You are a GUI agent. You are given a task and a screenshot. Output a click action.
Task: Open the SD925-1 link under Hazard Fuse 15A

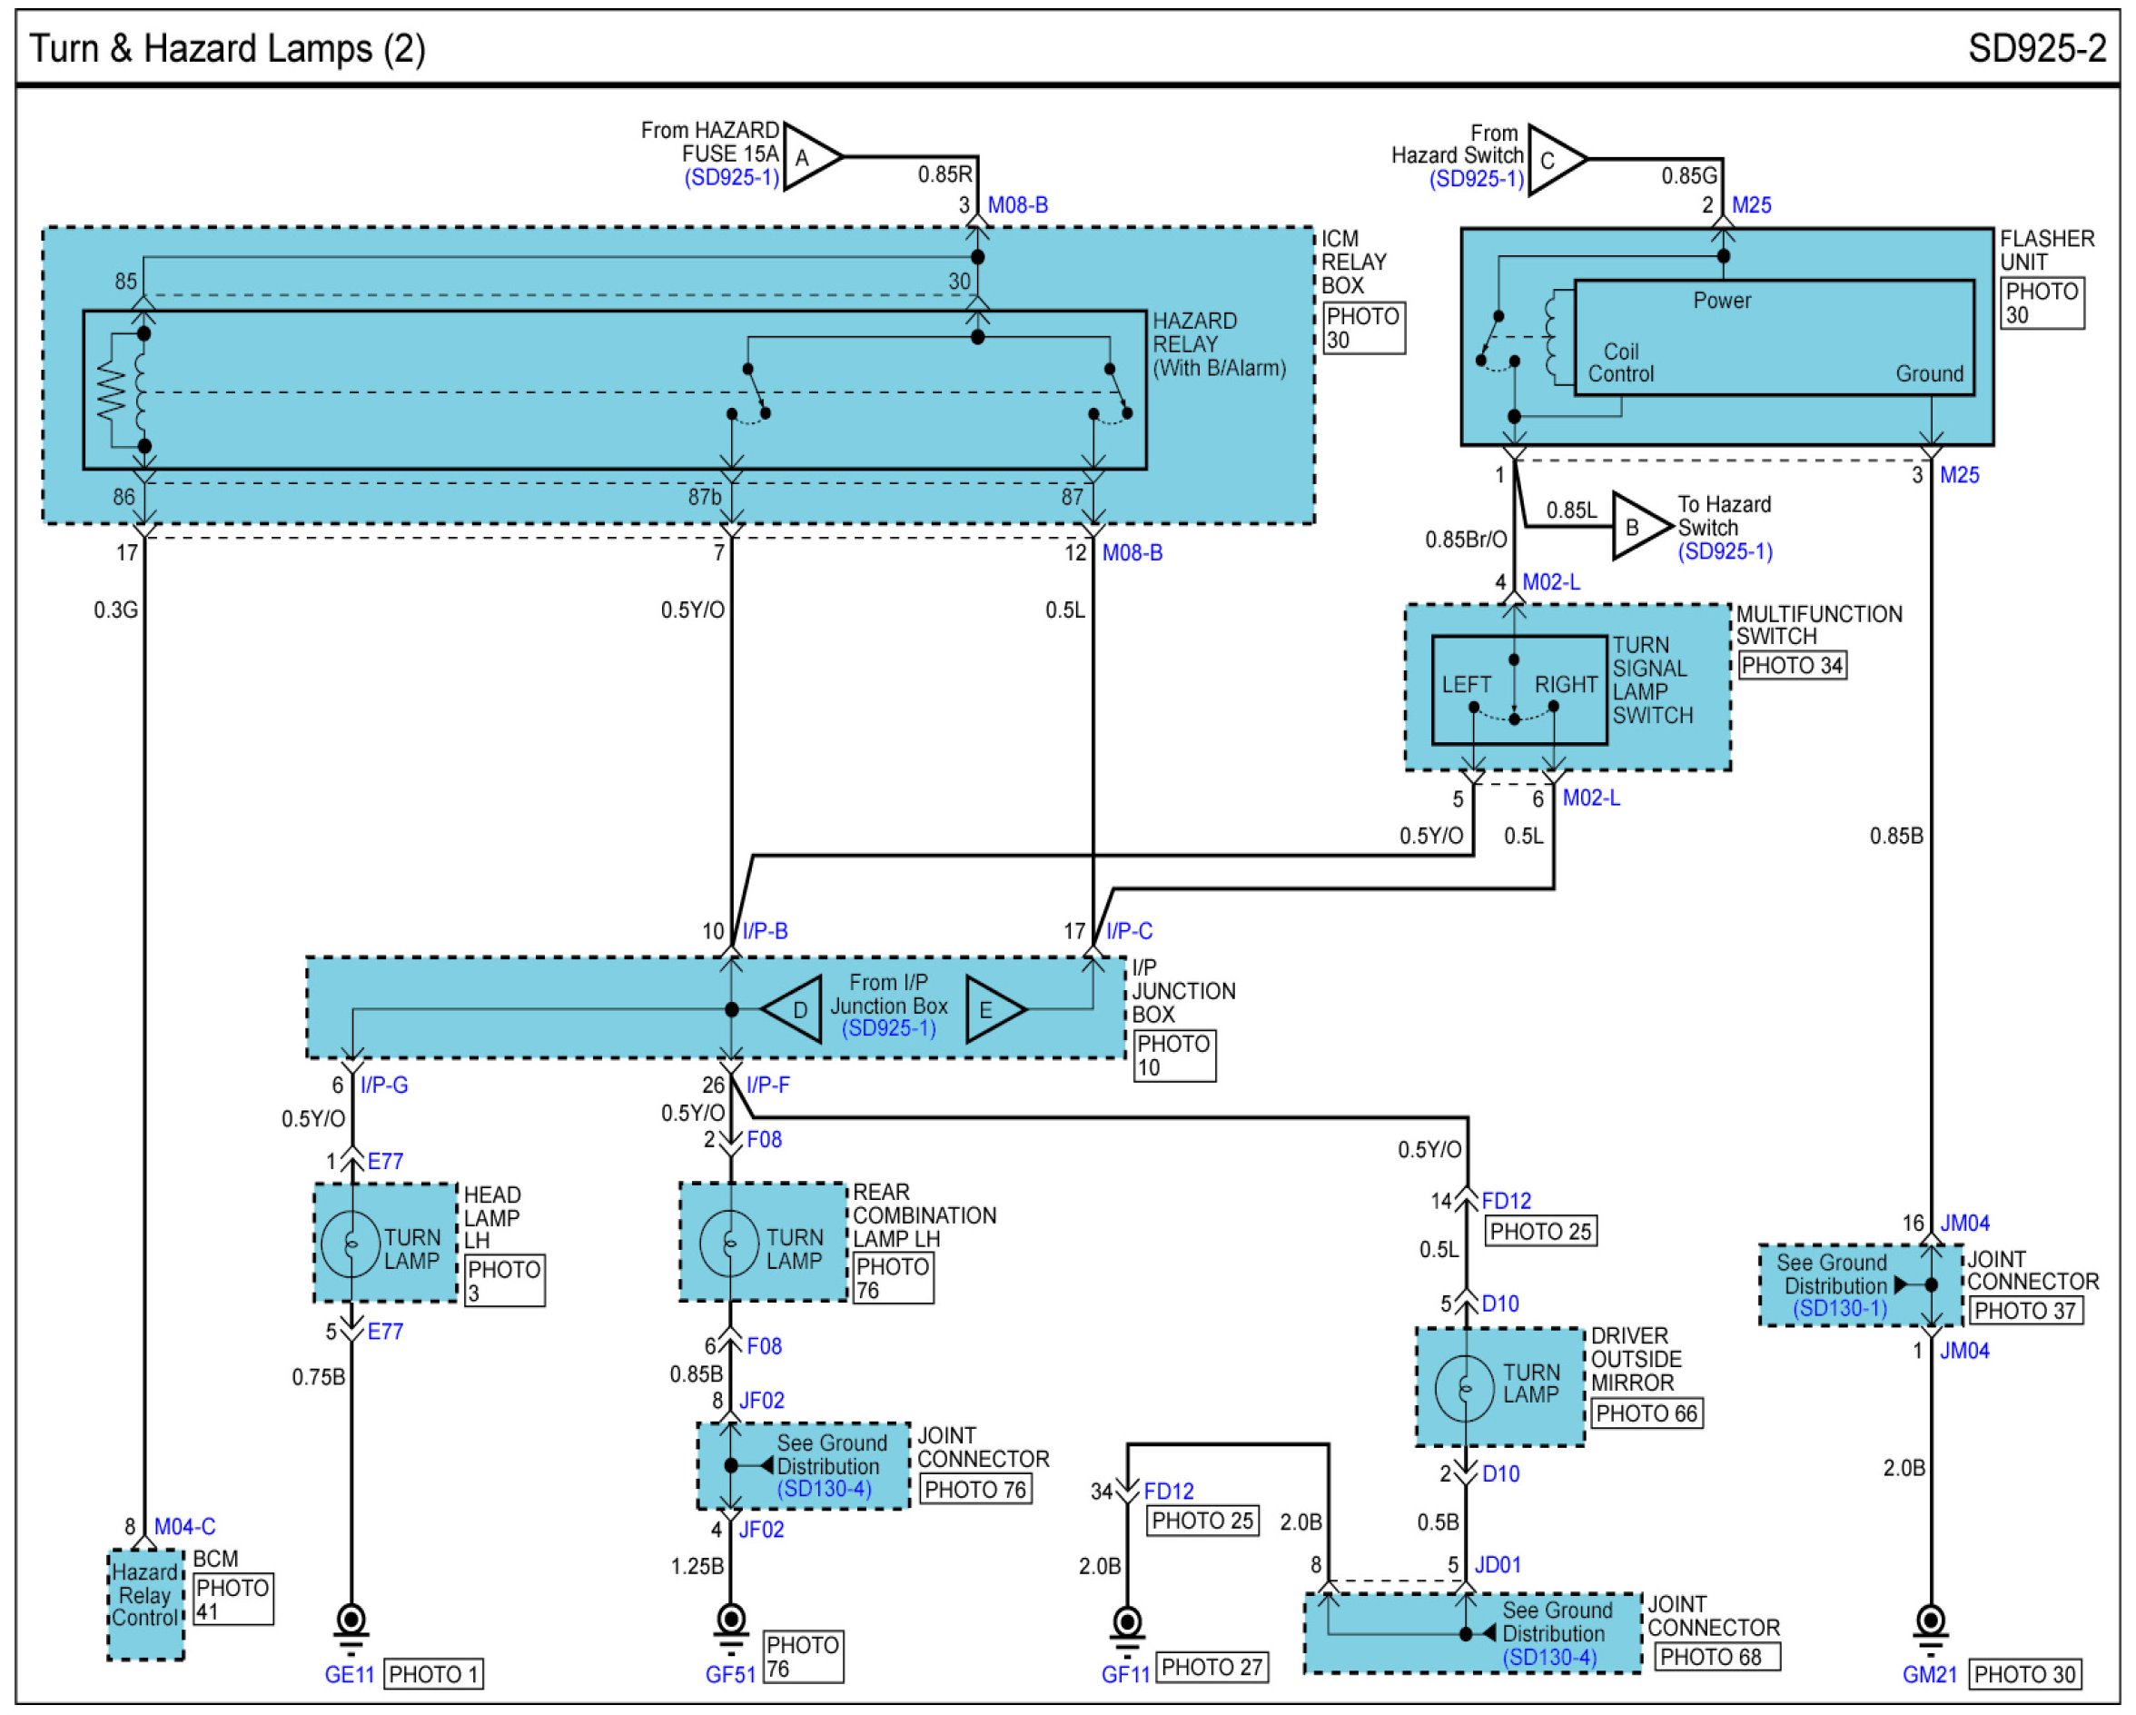pos(732,178)
